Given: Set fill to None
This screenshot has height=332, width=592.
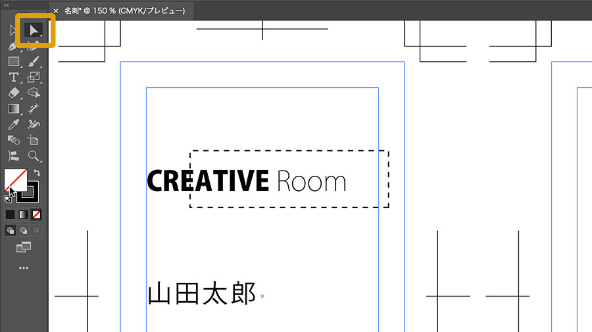Looking at the screenshot, I should (x=36, y=215).
